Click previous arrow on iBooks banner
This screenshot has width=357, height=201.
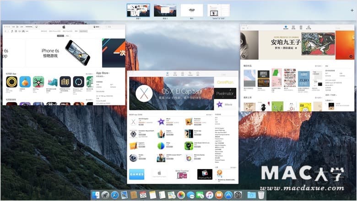click(243, 56)
